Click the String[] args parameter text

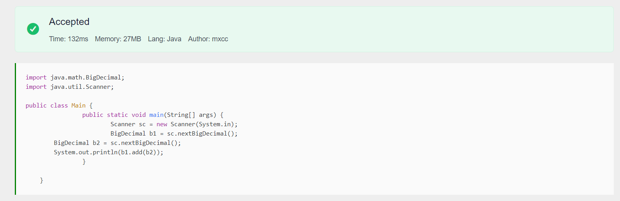click(x=190, y=115)
